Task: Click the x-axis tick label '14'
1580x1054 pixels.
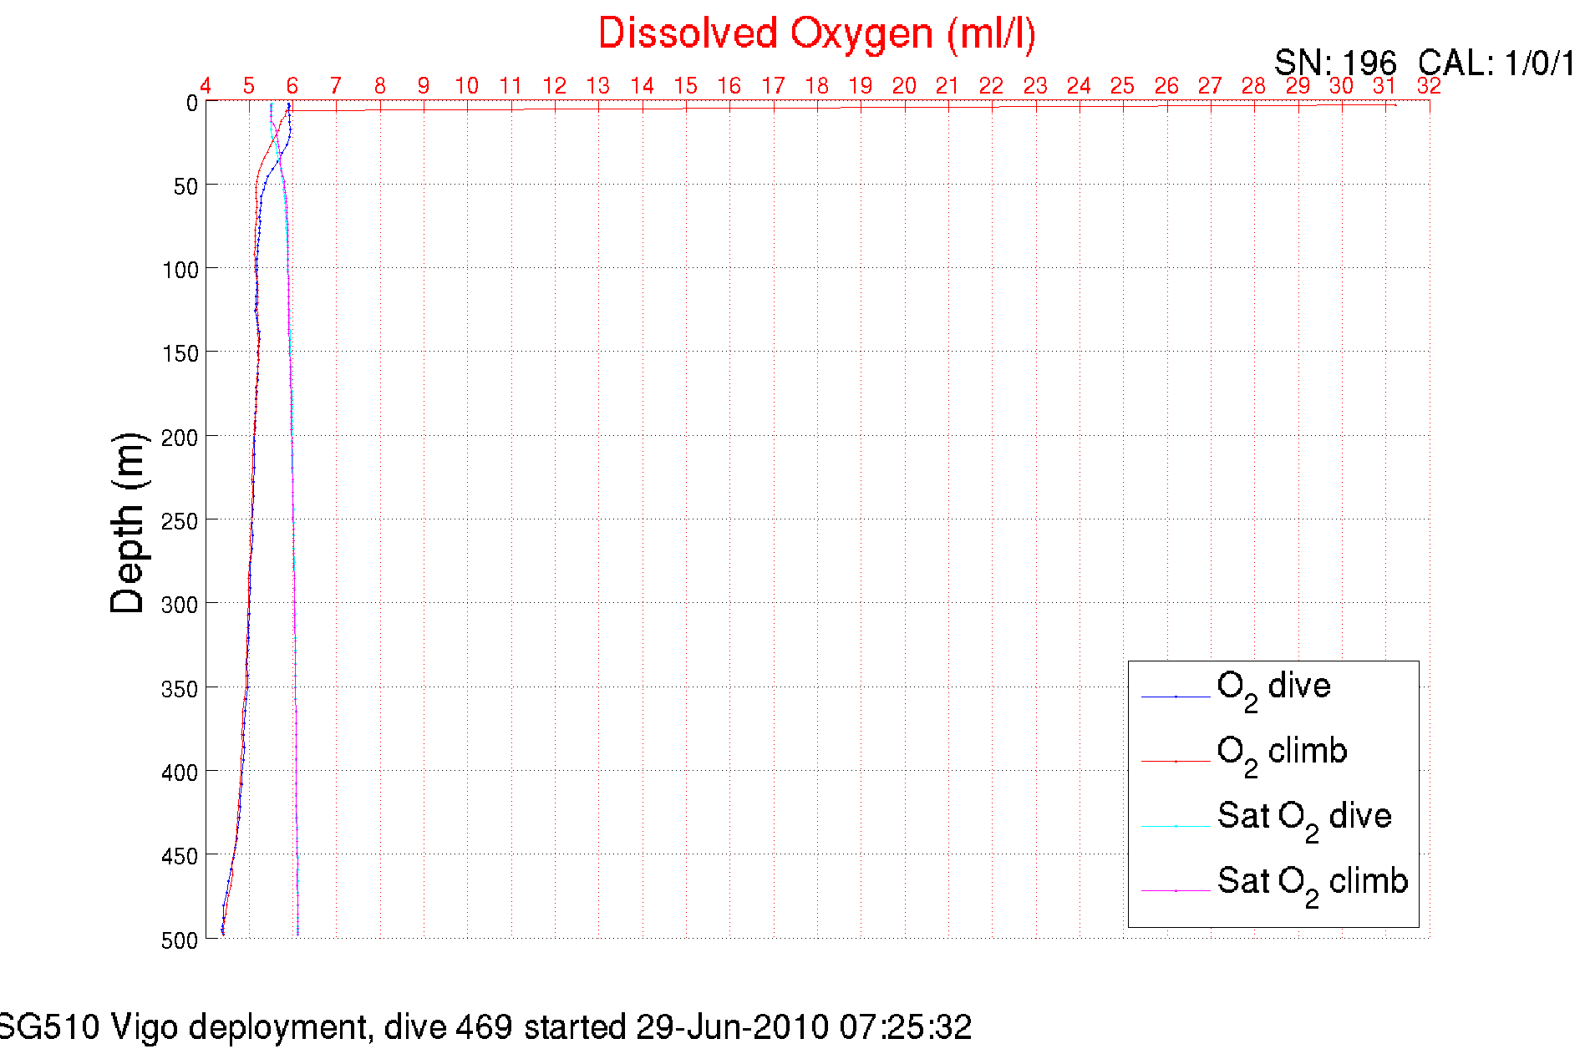Action: click(x=642, y=86)
